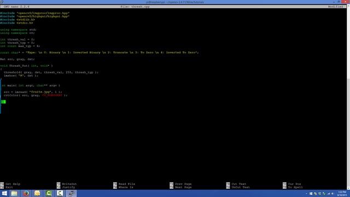Open the white C application on taskbar
The width and height of the screenshot is (350, 197).
pyautogui.click(x=60, y=193)
